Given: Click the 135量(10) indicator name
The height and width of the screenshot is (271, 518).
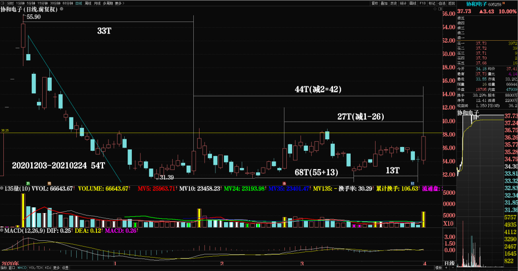Looking at the screenshot, I should pos(17,189).
